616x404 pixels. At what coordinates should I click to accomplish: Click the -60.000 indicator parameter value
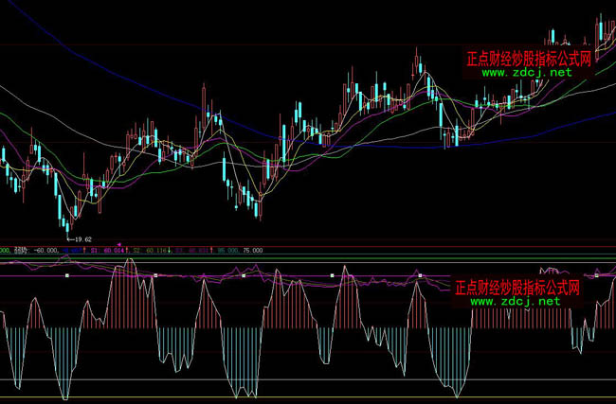click(x=45, y=251)
